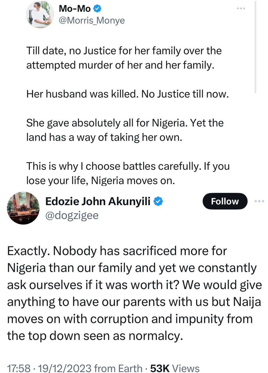Visit the @dogzigee handle
The width and height of the screenshot is (268, 373).
72,215
